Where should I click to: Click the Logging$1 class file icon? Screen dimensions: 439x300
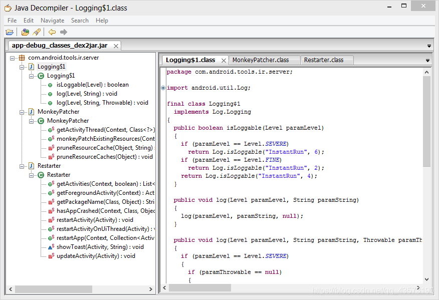click(32, 67)
